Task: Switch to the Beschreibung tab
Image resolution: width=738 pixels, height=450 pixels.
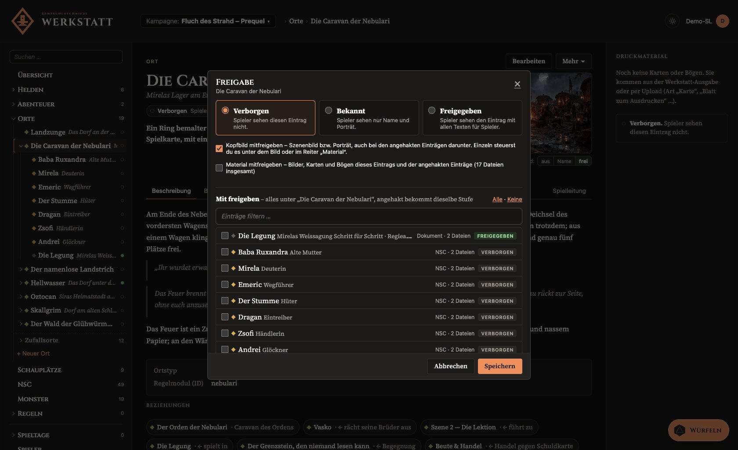Action: pyautogui.click(x=171, y=191)
